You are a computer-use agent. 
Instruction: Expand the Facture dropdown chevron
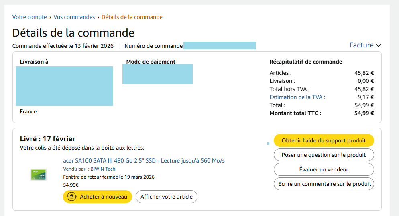point(379,45)
